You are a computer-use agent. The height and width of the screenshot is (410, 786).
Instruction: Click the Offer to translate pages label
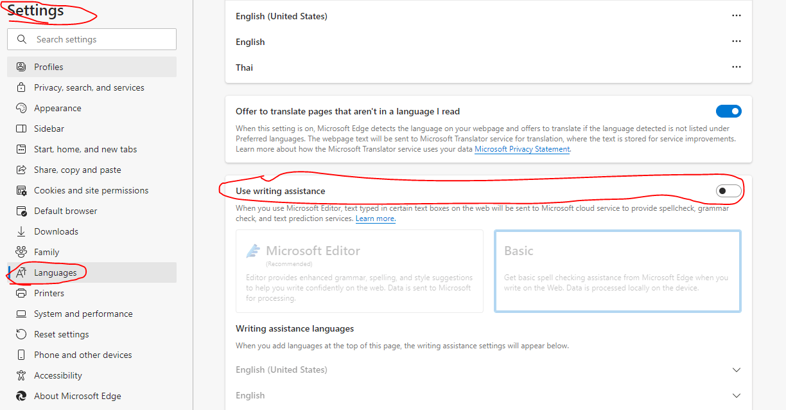[347, 111]
